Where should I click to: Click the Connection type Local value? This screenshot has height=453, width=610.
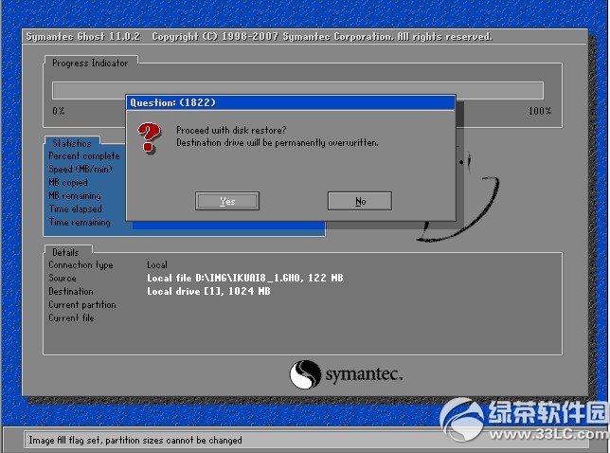(157, 265)
